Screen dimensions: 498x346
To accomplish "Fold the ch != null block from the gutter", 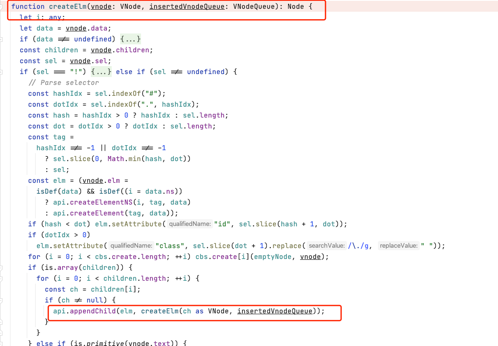I will tap(1, 300).
